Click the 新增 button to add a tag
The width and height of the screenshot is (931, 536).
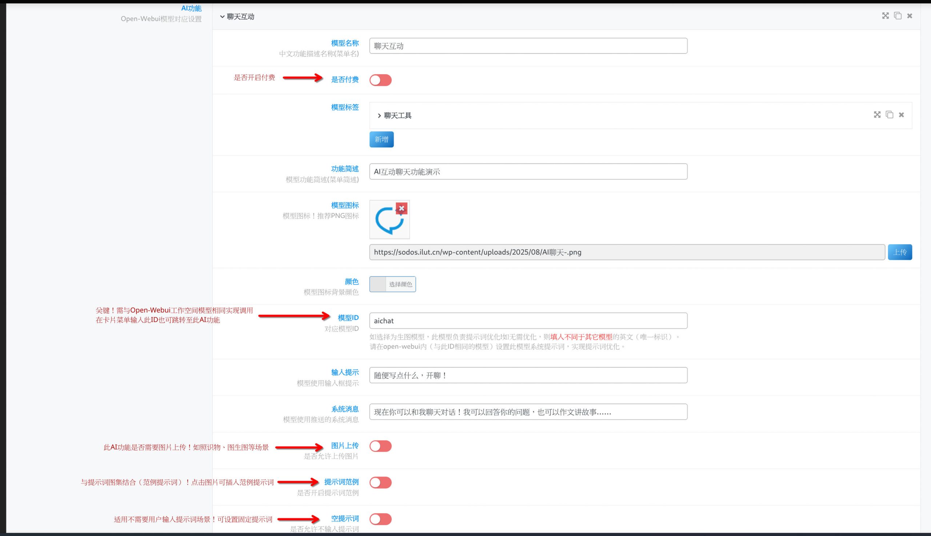(x=381, y=140)
